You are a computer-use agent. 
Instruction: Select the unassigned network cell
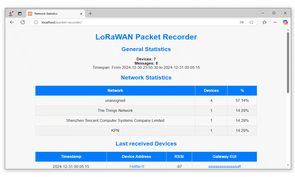pos(115,100)
